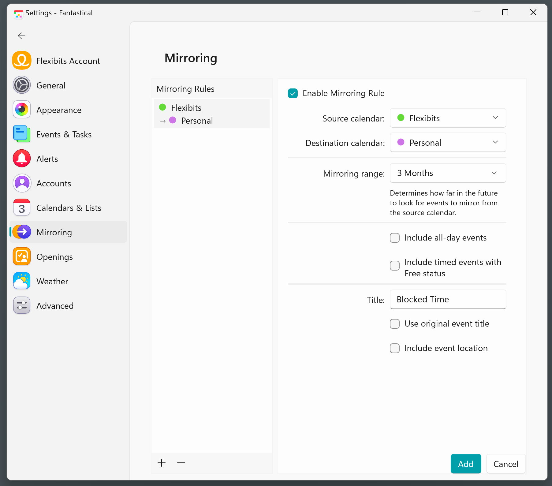Select Alerts in the sidebar
The width and height of the screenshot is (552, 486).
(x=68, y=159)
